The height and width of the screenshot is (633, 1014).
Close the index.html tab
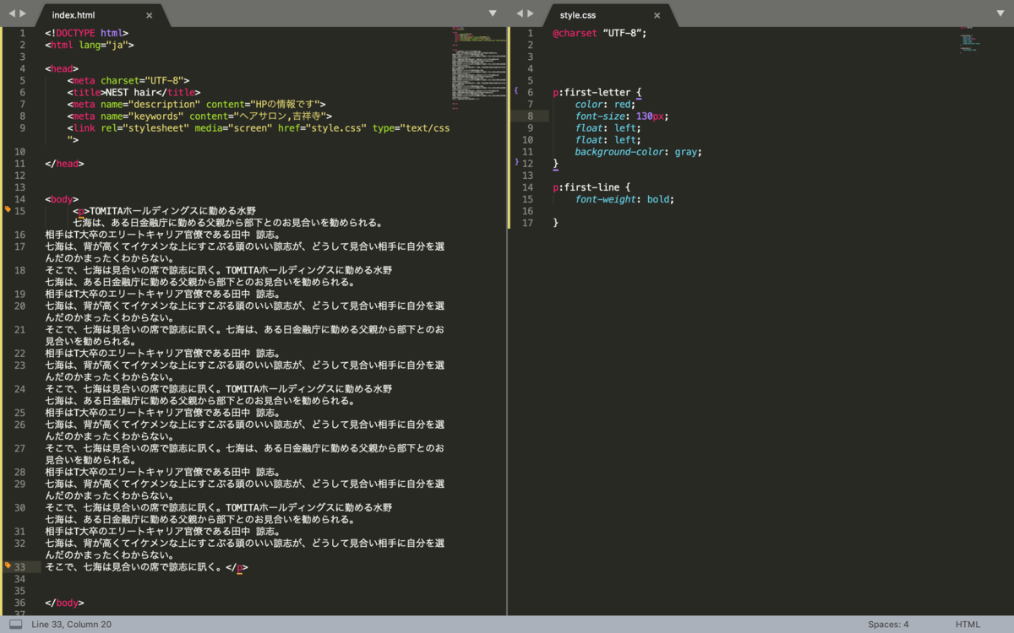150,15
